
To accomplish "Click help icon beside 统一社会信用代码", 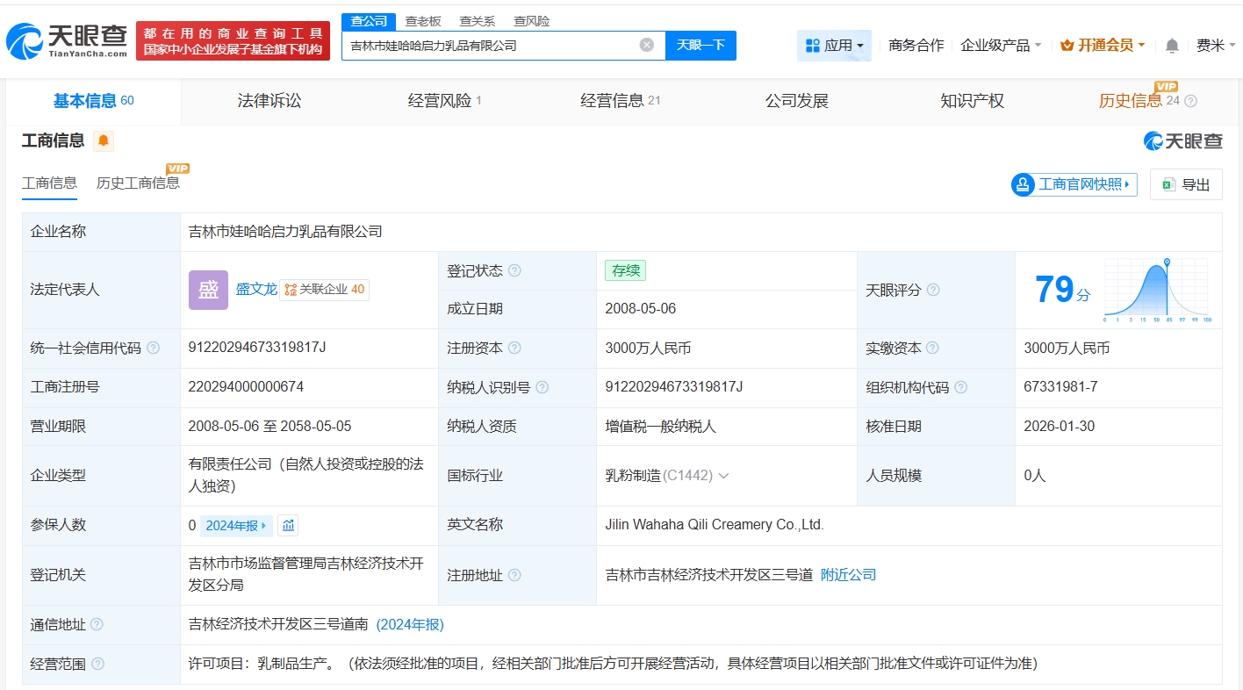I will click(x=154, y=348).
